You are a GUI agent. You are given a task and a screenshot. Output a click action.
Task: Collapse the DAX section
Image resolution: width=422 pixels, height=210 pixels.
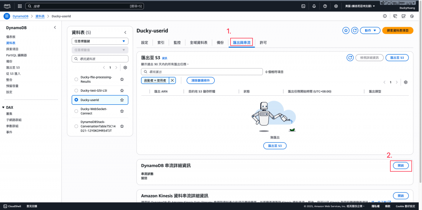[3, 107]
